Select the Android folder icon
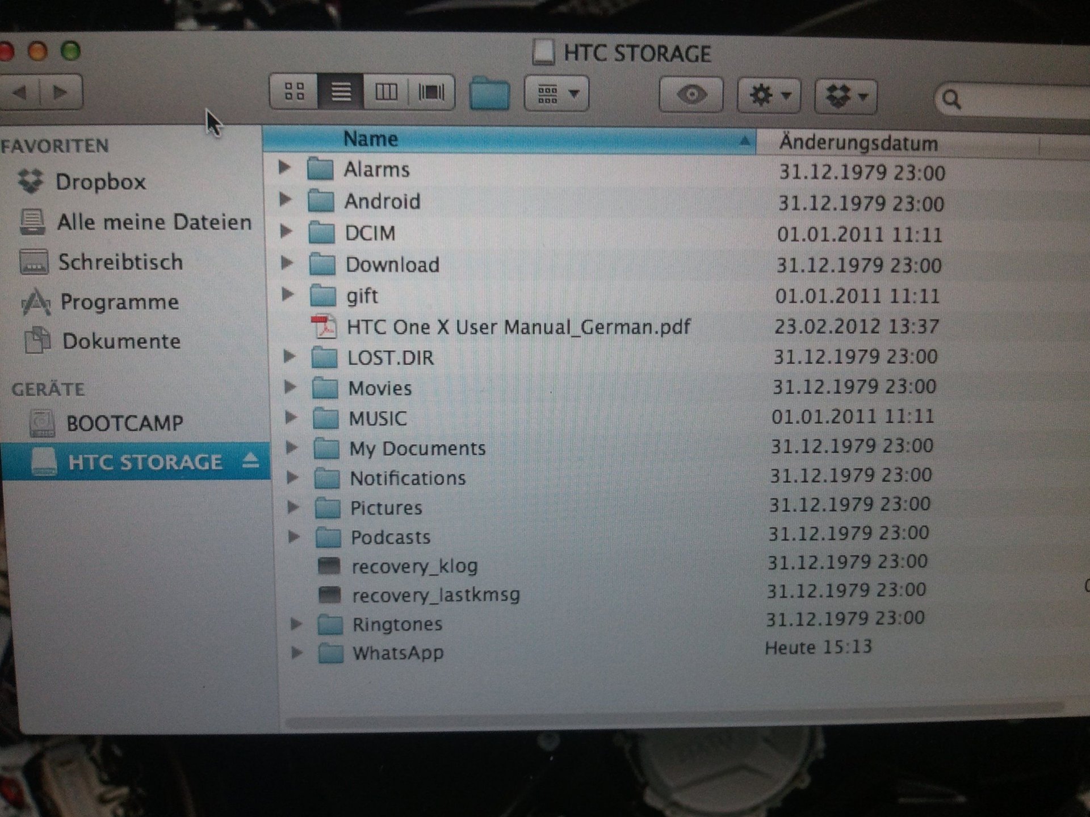The height and width of the screenshot is (817, 1090). 321,201
